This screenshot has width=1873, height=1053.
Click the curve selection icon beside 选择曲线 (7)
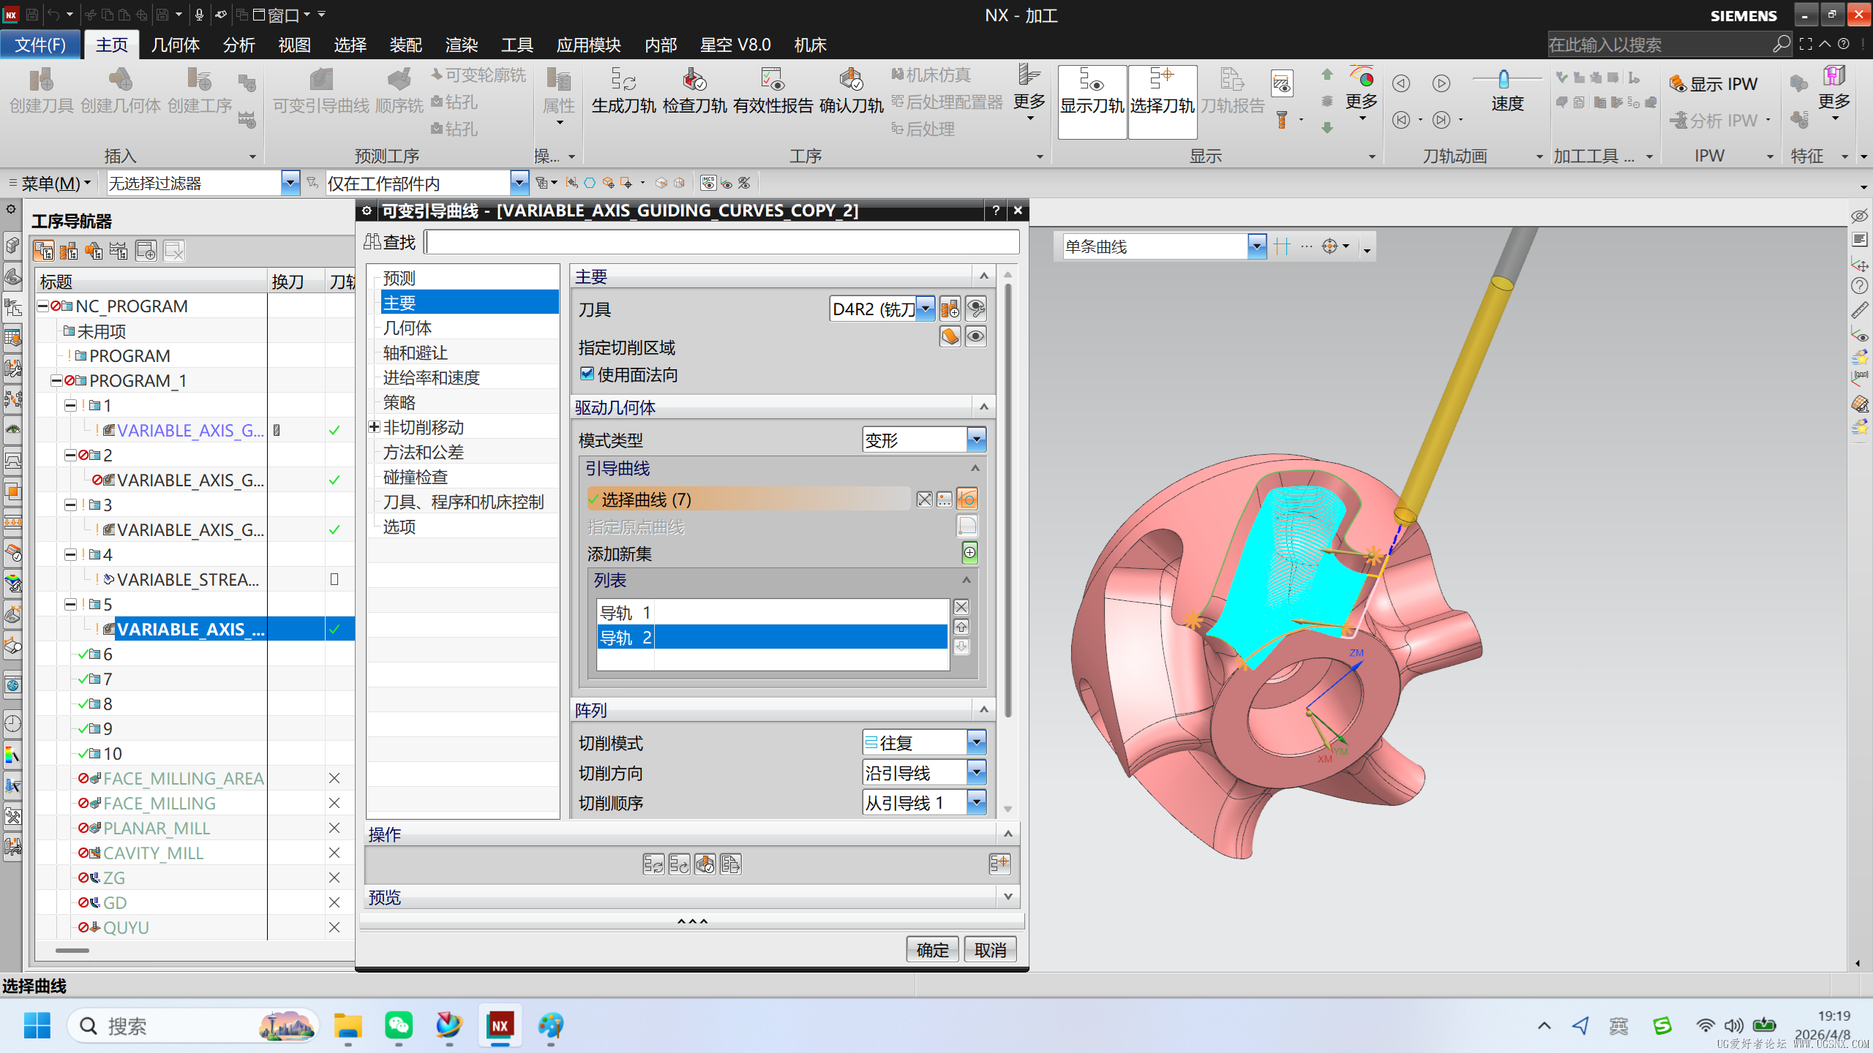click(966, 499)
